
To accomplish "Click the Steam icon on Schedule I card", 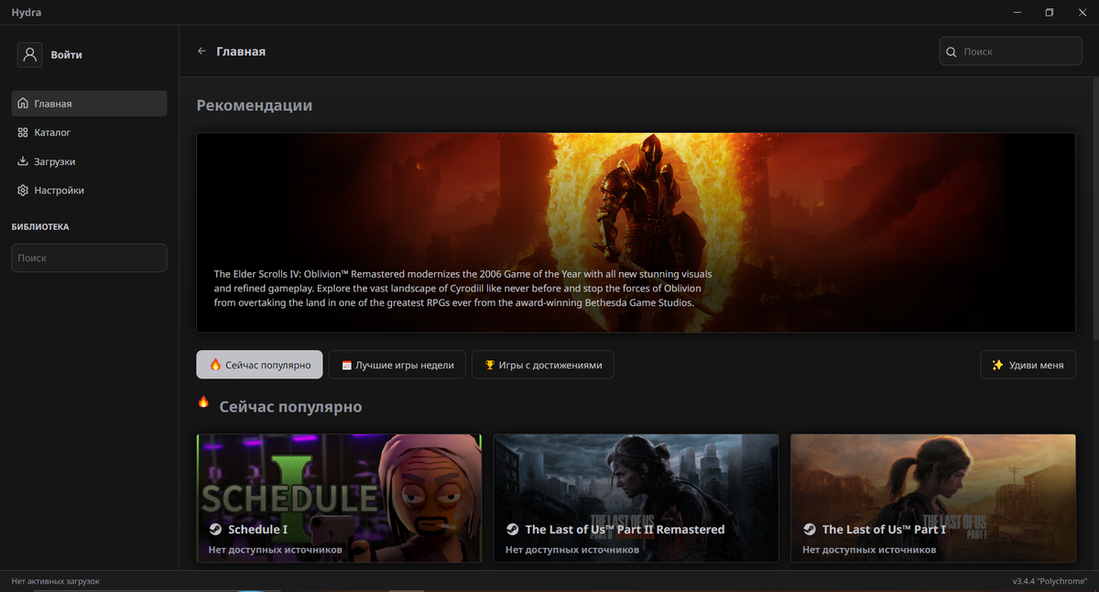I will [215, 530].
